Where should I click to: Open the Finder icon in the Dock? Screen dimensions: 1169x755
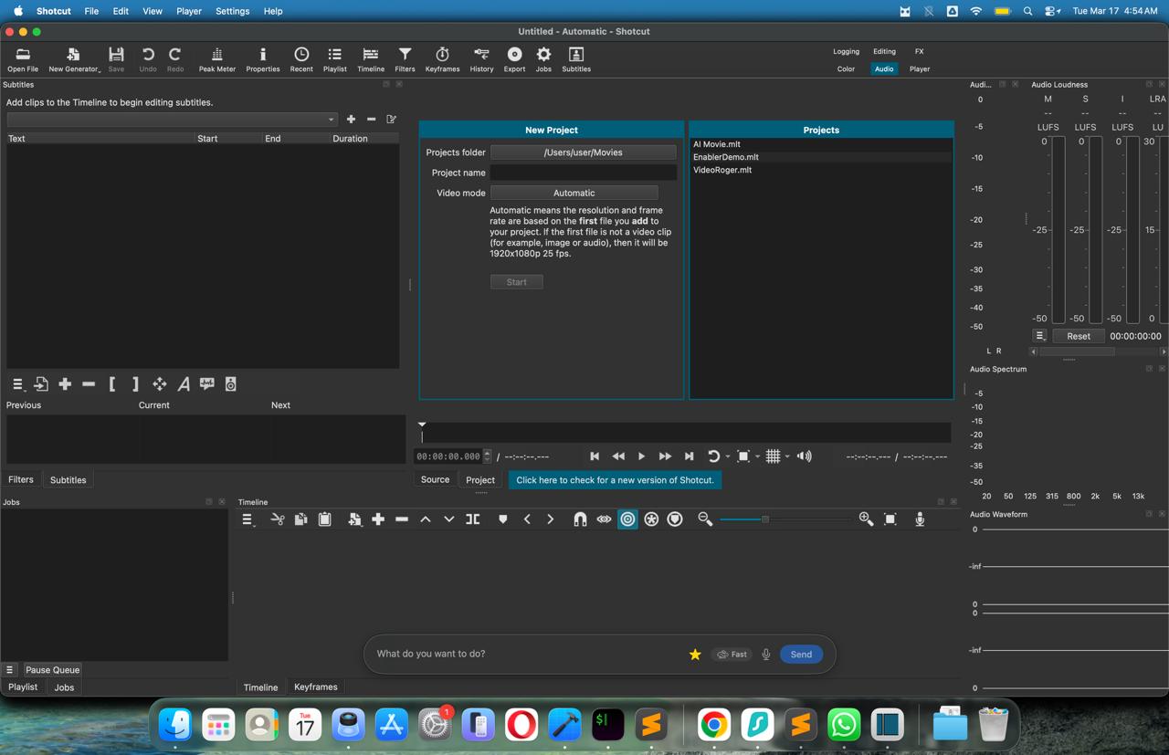tap(175, 725)
